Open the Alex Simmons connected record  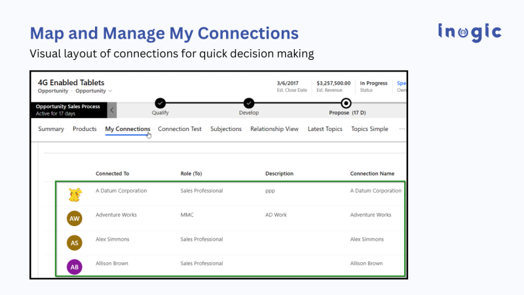112,239
